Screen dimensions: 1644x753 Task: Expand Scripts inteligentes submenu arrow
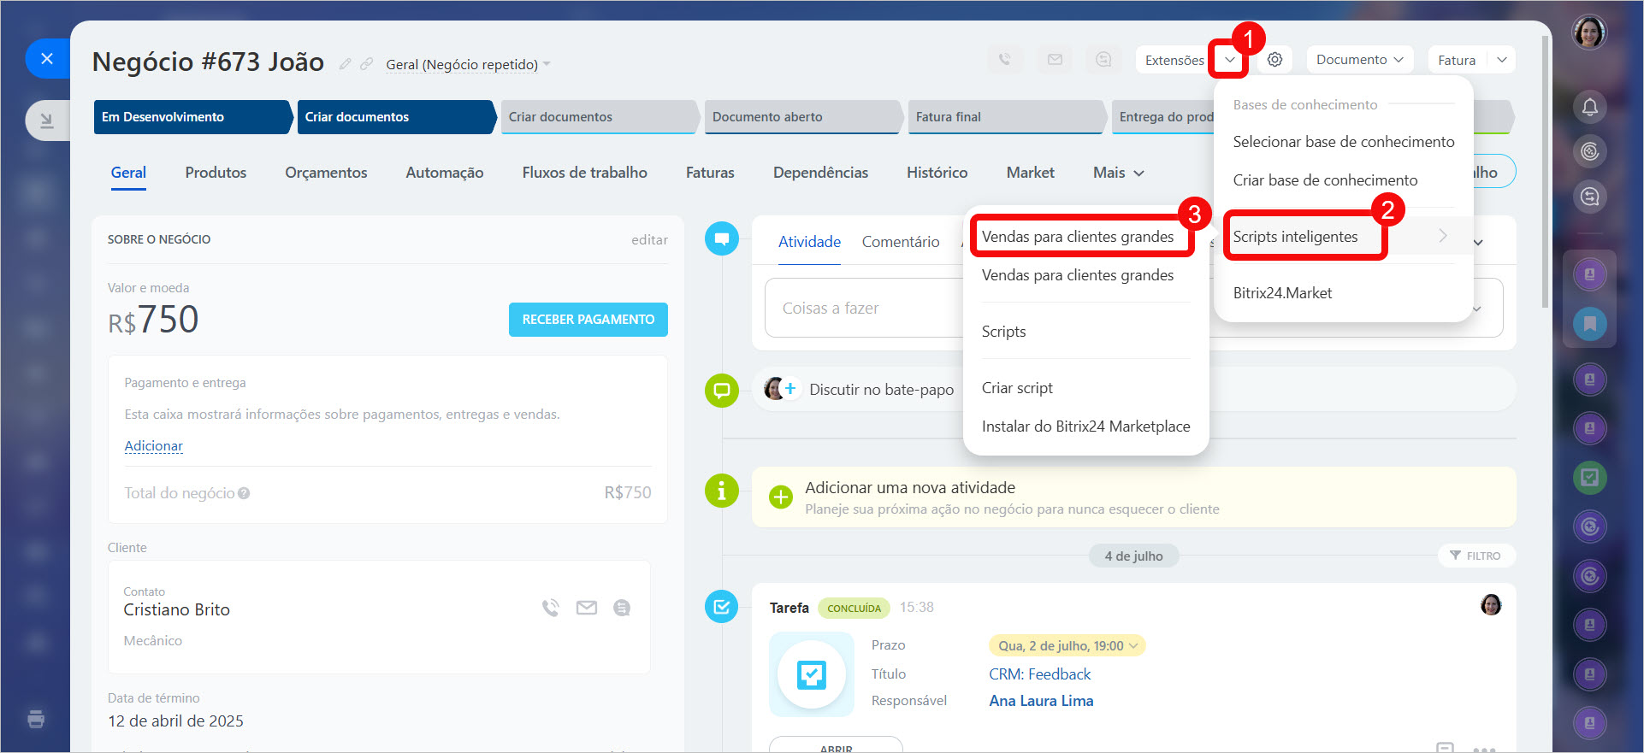(1442, 236)
